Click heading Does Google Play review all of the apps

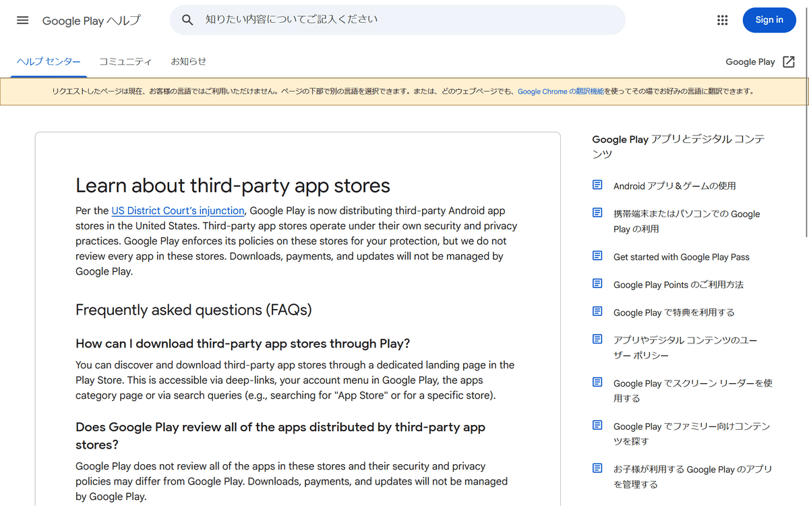[280, 436]
